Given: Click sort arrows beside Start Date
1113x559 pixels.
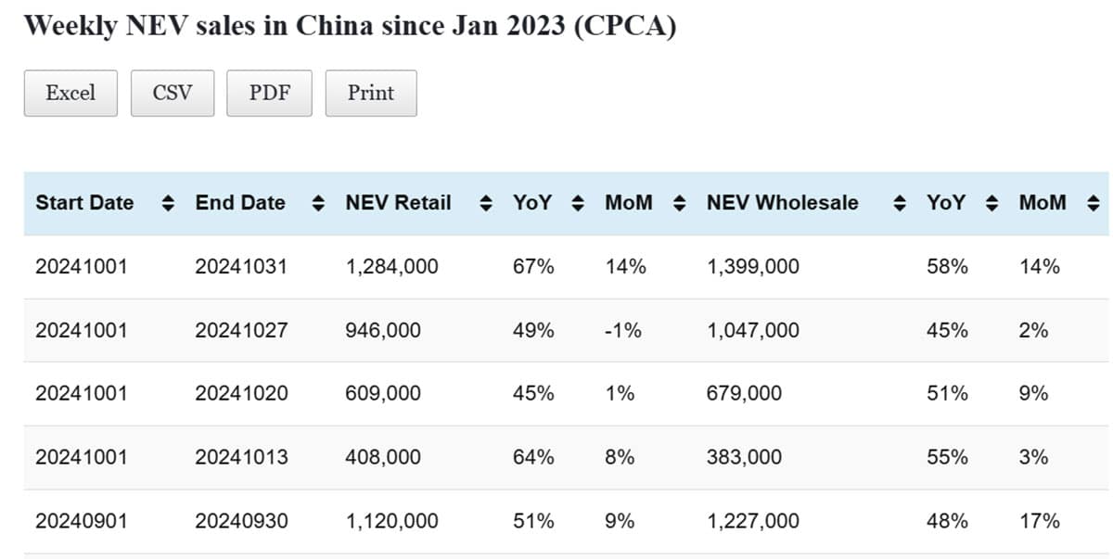Looking at the screenshot, I should click(x=168, y=203).
